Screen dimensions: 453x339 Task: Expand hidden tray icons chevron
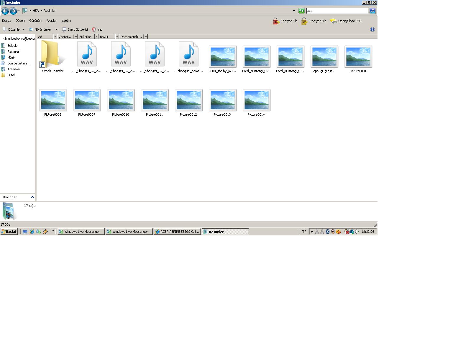(x=312, y=232)
